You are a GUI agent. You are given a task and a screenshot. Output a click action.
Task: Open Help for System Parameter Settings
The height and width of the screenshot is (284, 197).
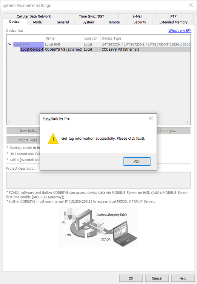point(183,278)
